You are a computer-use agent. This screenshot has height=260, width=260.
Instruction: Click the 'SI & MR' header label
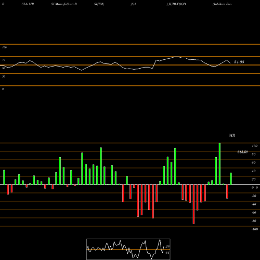(x=28, y=4)
